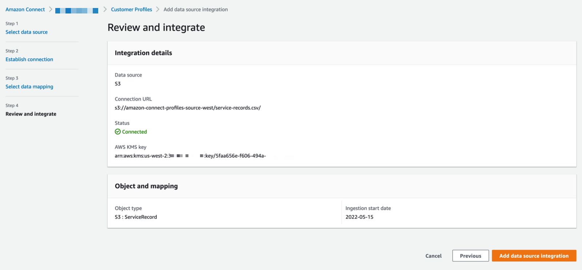The image size is (582, 270).
Task: Open the redacted instance name breadcrumb
Action: point(77,11)
